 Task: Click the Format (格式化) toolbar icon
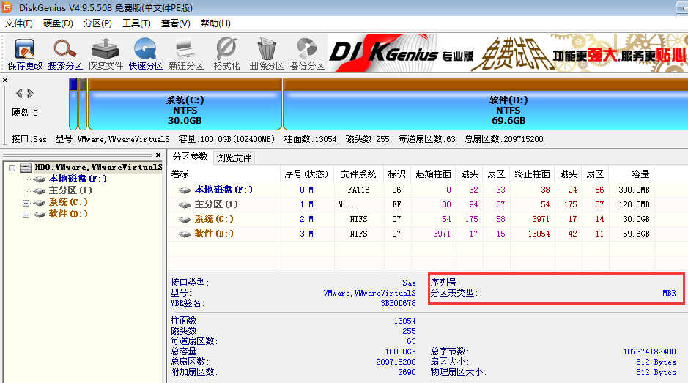(x=226, y=53)
